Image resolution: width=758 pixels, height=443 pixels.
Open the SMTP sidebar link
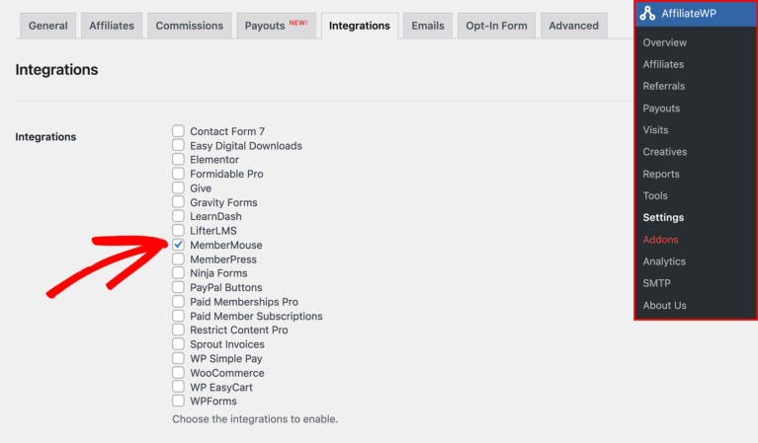click(656, 283)
